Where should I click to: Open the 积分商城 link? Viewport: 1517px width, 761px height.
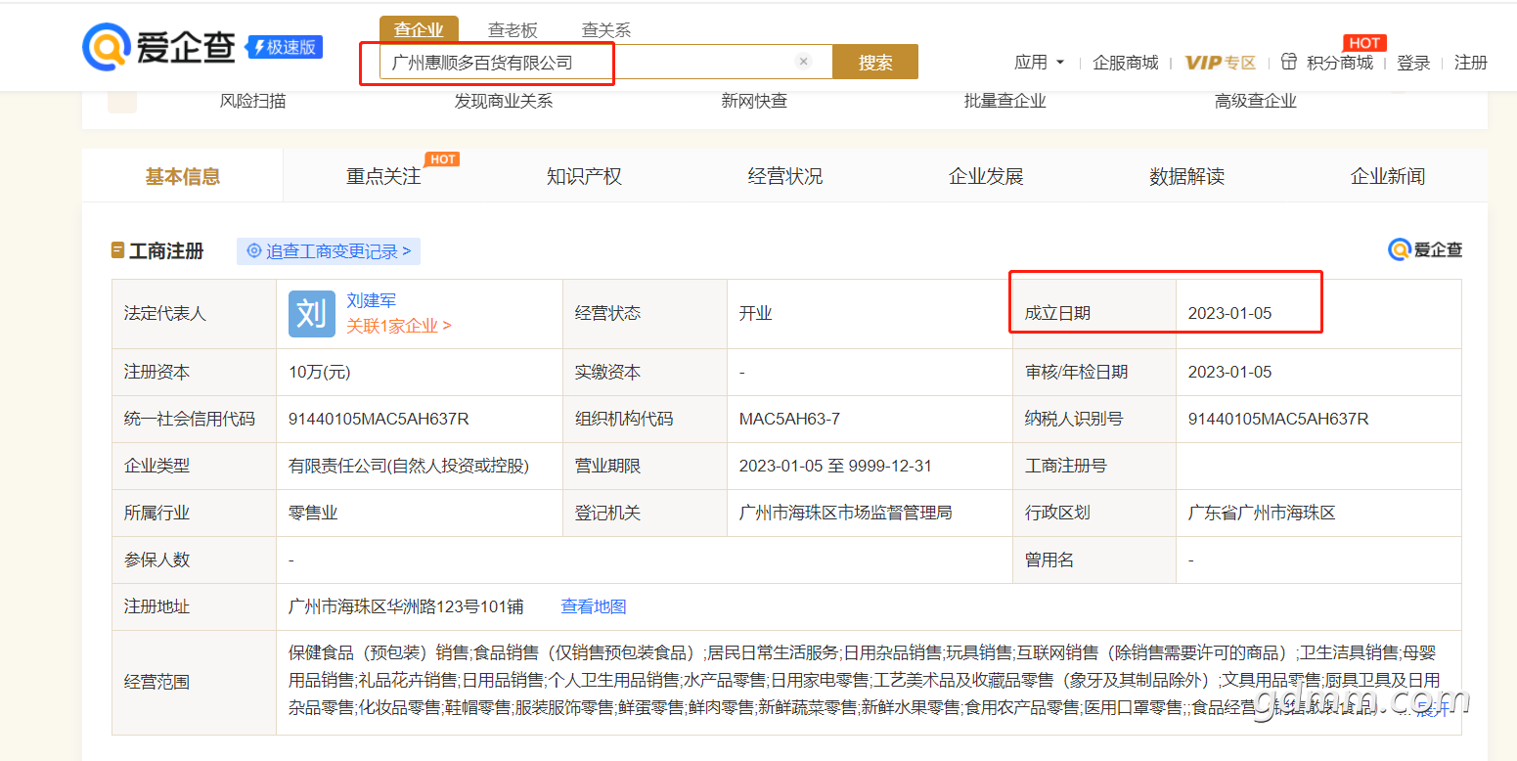click(x=1340, y=63)
